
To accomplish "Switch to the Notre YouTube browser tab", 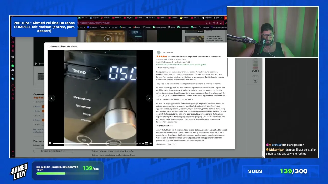I will pyautogui.click(x=117, y=18).
